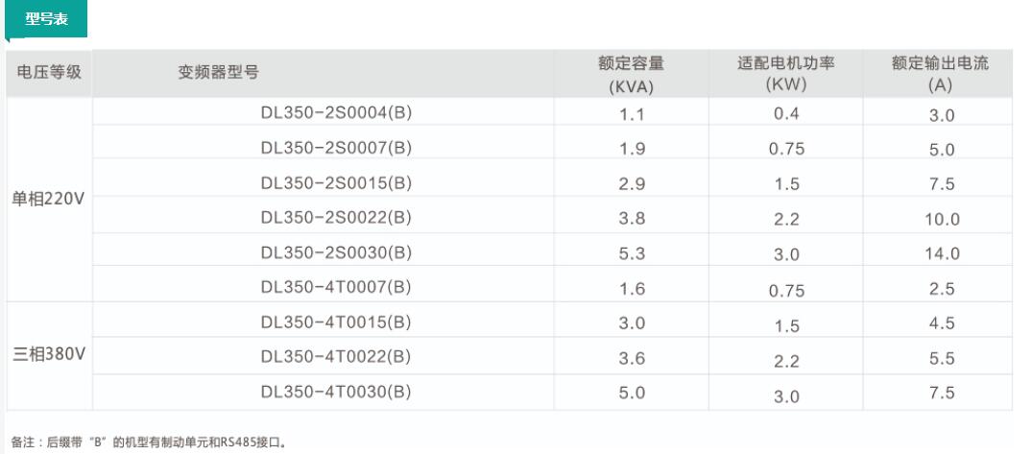The image size is (1032, 454).
Task: Click the 三相380V voltage cell
Action: 49,353
